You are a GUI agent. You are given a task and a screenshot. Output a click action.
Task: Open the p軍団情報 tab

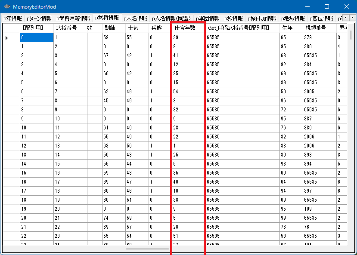pos(208,18)
